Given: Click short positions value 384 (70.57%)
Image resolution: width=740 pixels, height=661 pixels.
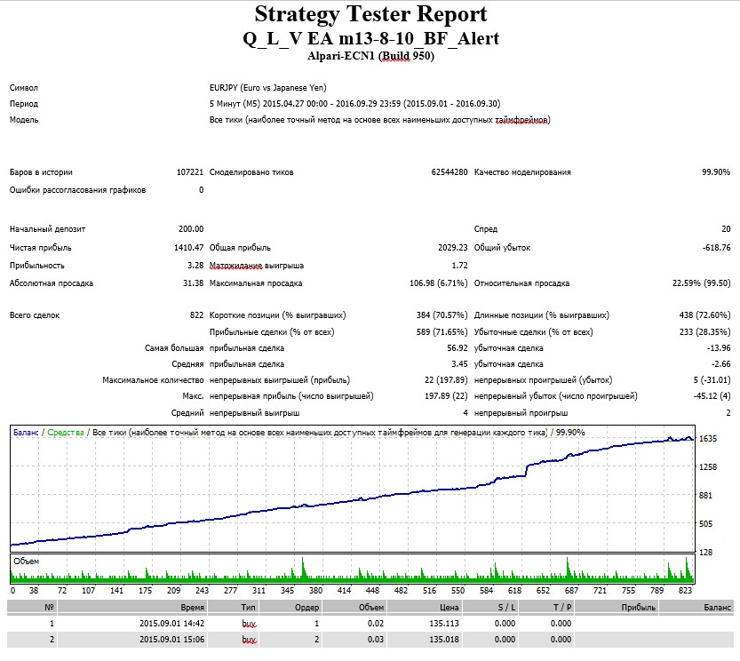Looking at the screenshot, I should tap(442, 315).
